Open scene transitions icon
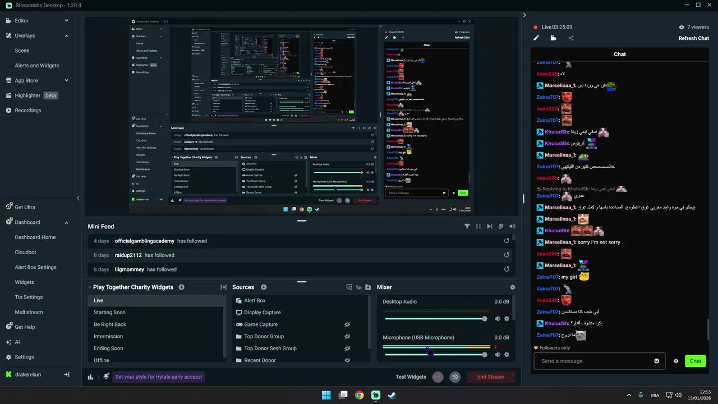The width and height of the screenshot is (718, 404). pyautogui.click(x=223, y=287)
